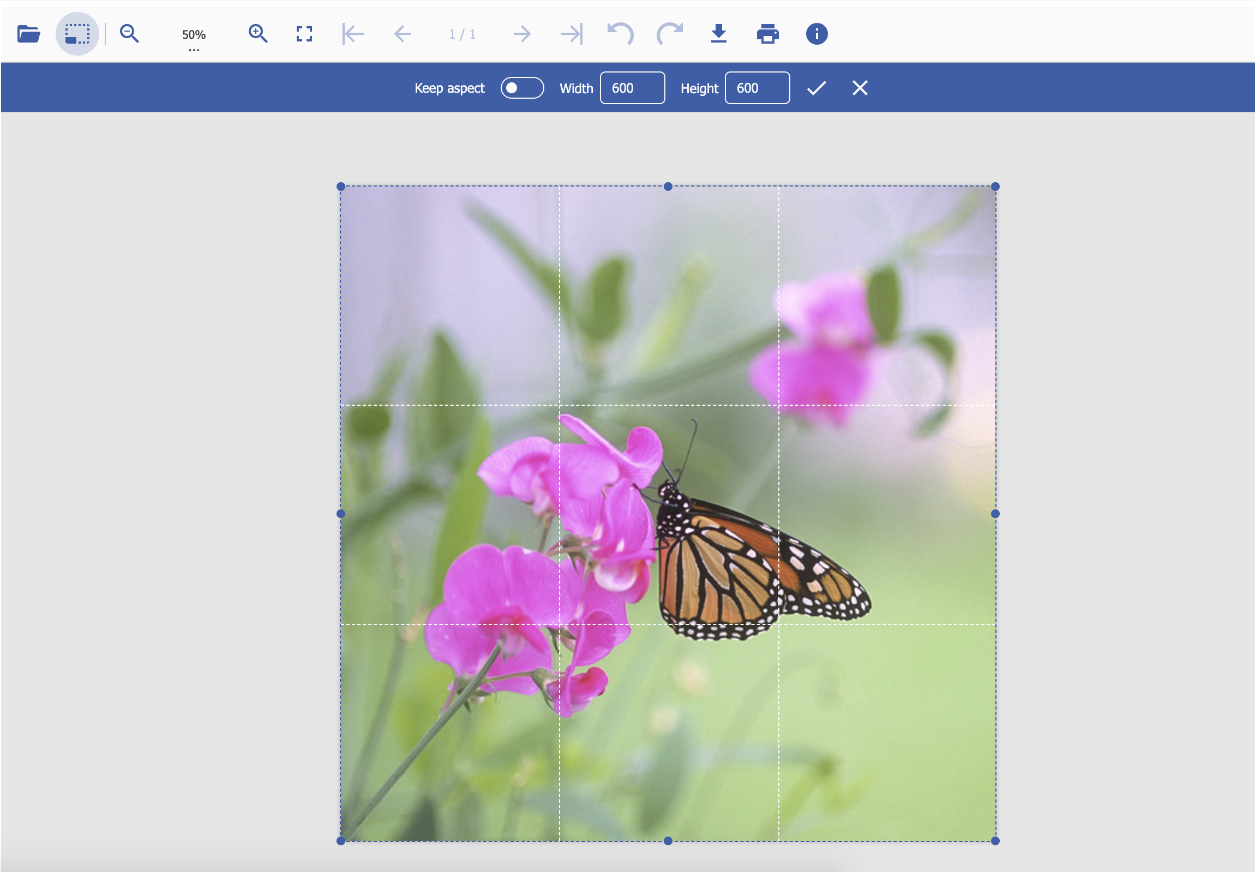1255x872 pixels.
Task: Fit the image to the screen
Action: point(304,33)
